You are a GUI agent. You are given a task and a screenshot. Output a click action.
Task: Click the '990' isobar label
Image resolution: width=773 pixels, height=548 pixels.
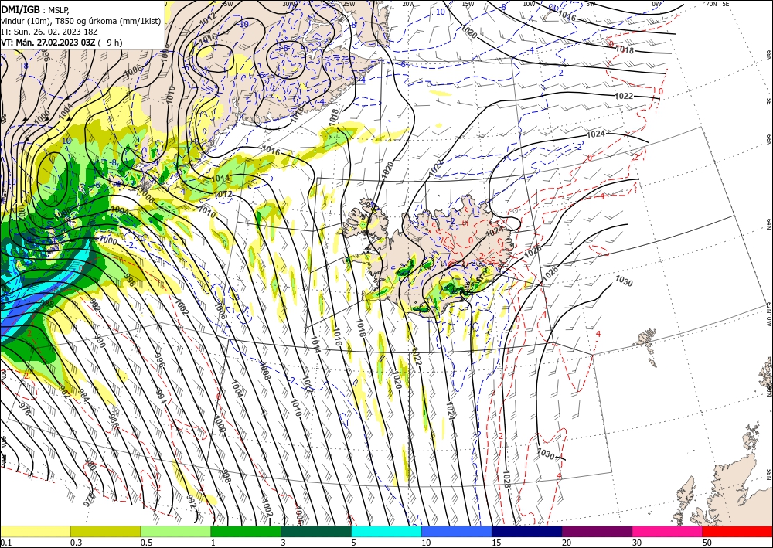tap(100, 341)
